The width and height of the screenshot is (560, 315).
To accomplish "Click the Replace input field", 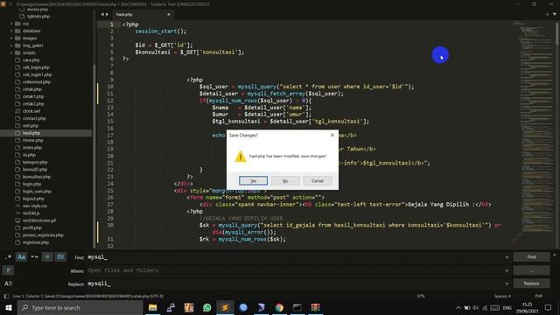I will pyautogui.click(x=295, y=283).
